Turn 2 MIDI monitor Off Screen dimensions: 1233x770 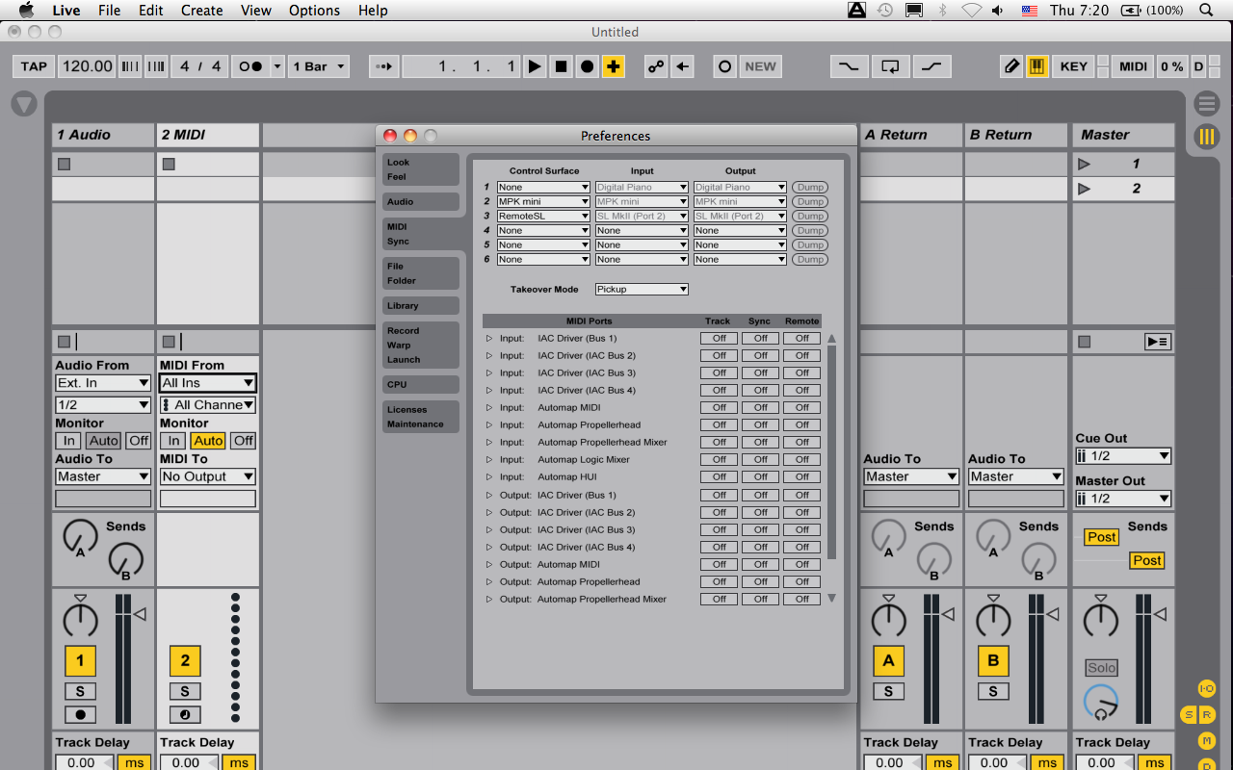(244, 441)
